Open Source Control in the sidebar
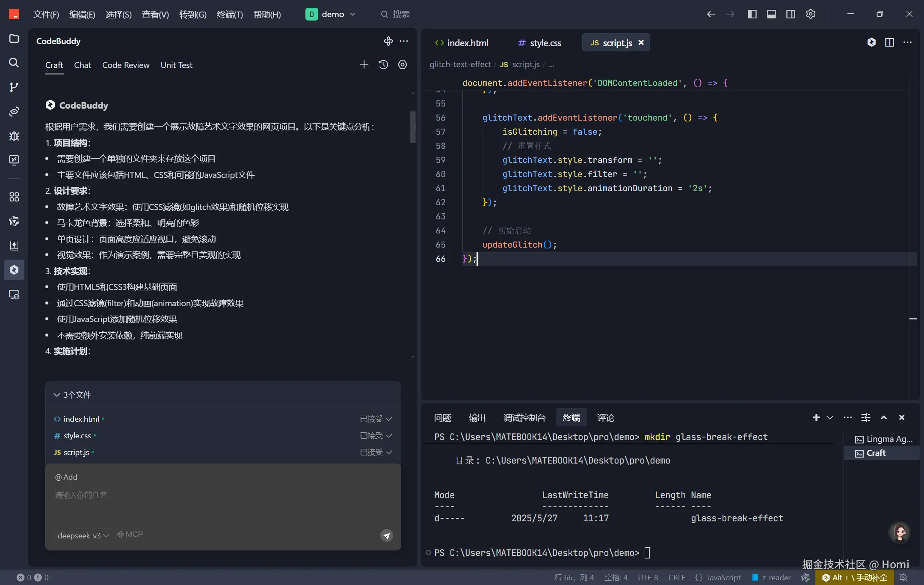924x585 pixels. [14, 87]
